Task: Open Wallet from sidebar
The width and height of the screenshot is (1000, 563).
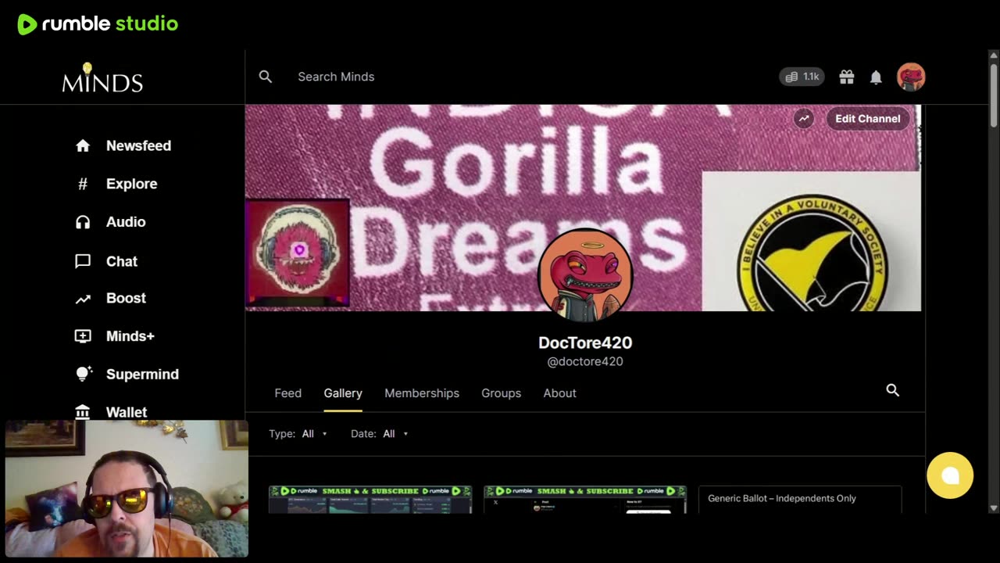Action: click(127, 412)
